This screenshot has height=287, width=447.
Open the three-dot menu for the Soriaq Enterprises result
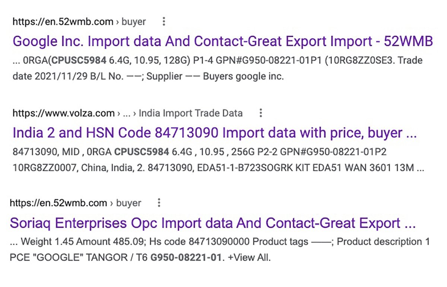(x=159, y=203)
